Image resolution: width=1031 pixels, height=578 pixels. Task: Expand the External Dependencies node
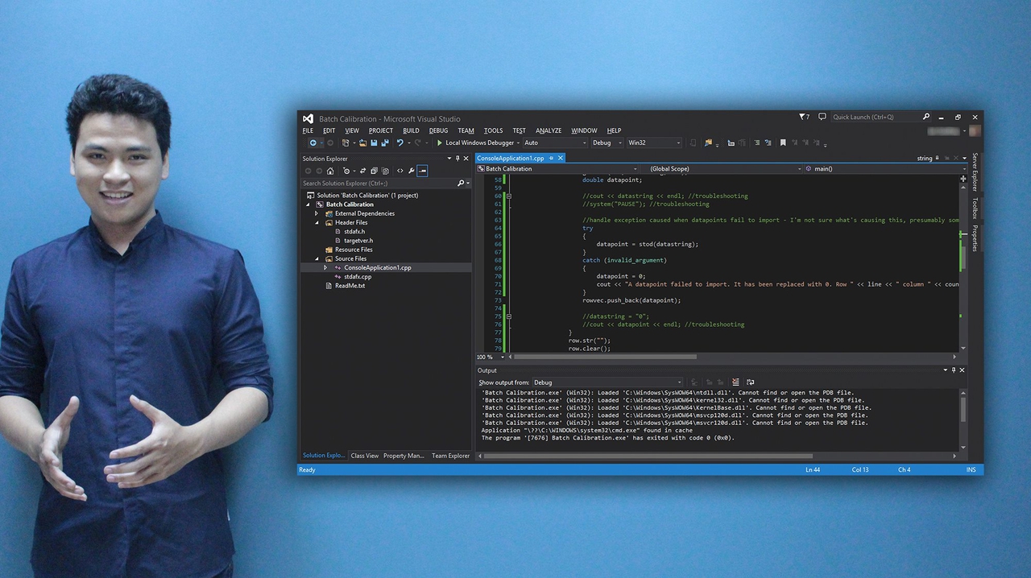tap(317, 213)
